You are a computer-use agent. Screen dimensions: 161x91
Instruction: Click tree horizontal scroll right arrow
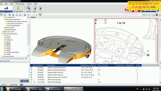pyautogui.click(x=26, y=58)
